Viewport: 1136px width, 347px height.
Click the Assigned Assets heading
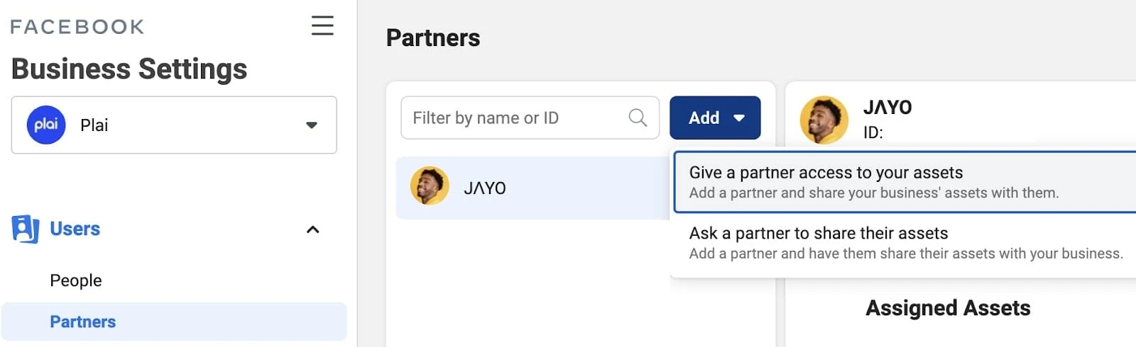[x=948, y=308]
